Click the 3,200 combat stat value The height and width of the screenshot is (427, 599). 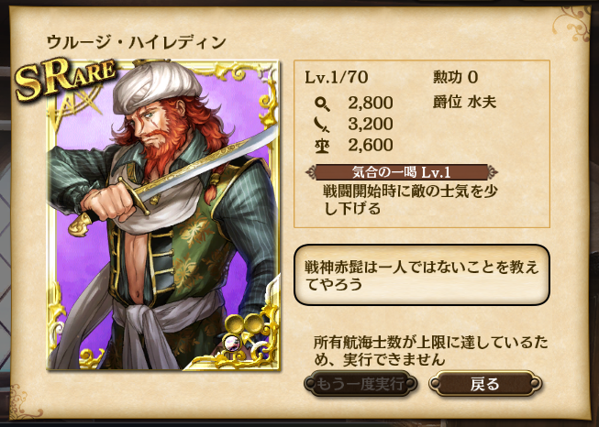(x=371, y=124)
